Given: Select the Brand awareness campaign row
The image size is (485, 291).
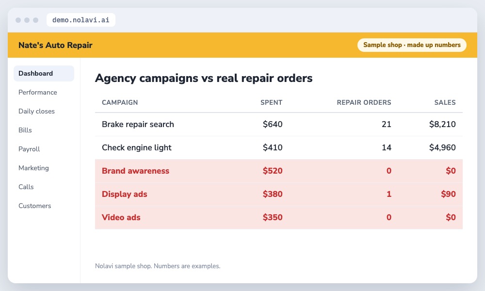Looking at the screenshot, I should 279,171.
